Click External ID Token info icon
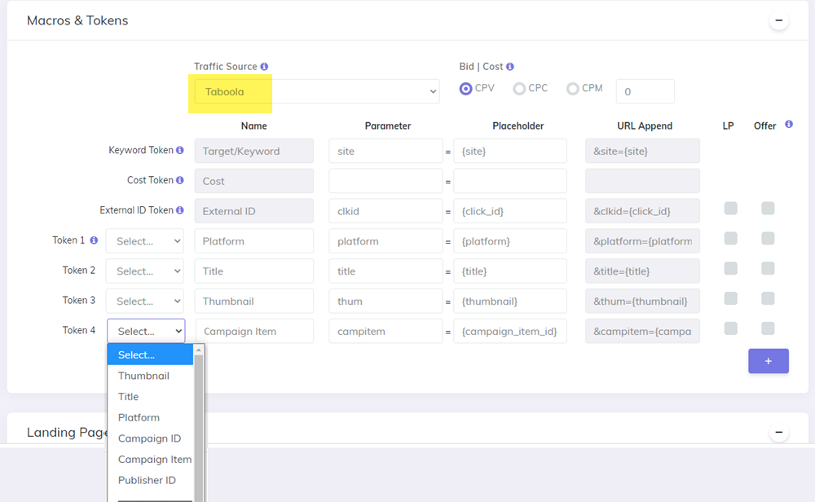This screenshot has height=502, width=815. [x=180, y=211]
